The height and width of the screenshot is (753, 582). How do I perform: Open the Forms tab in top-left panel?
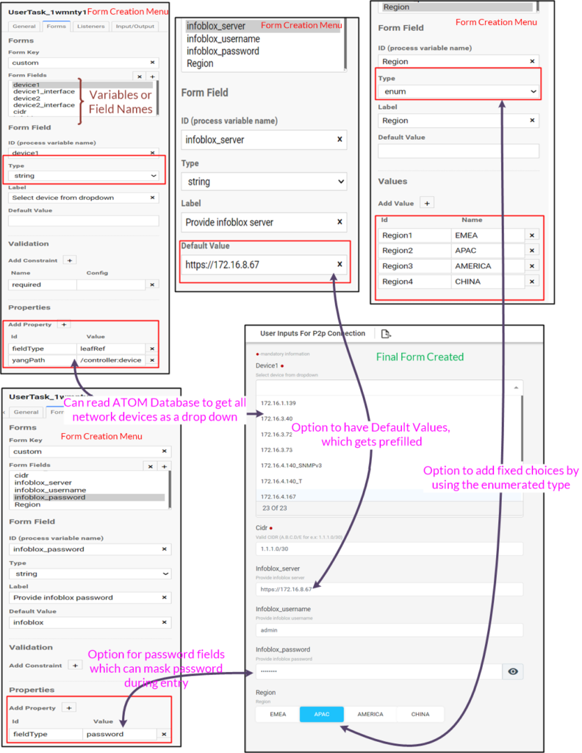pyautogui.click(x=56, y=26)
